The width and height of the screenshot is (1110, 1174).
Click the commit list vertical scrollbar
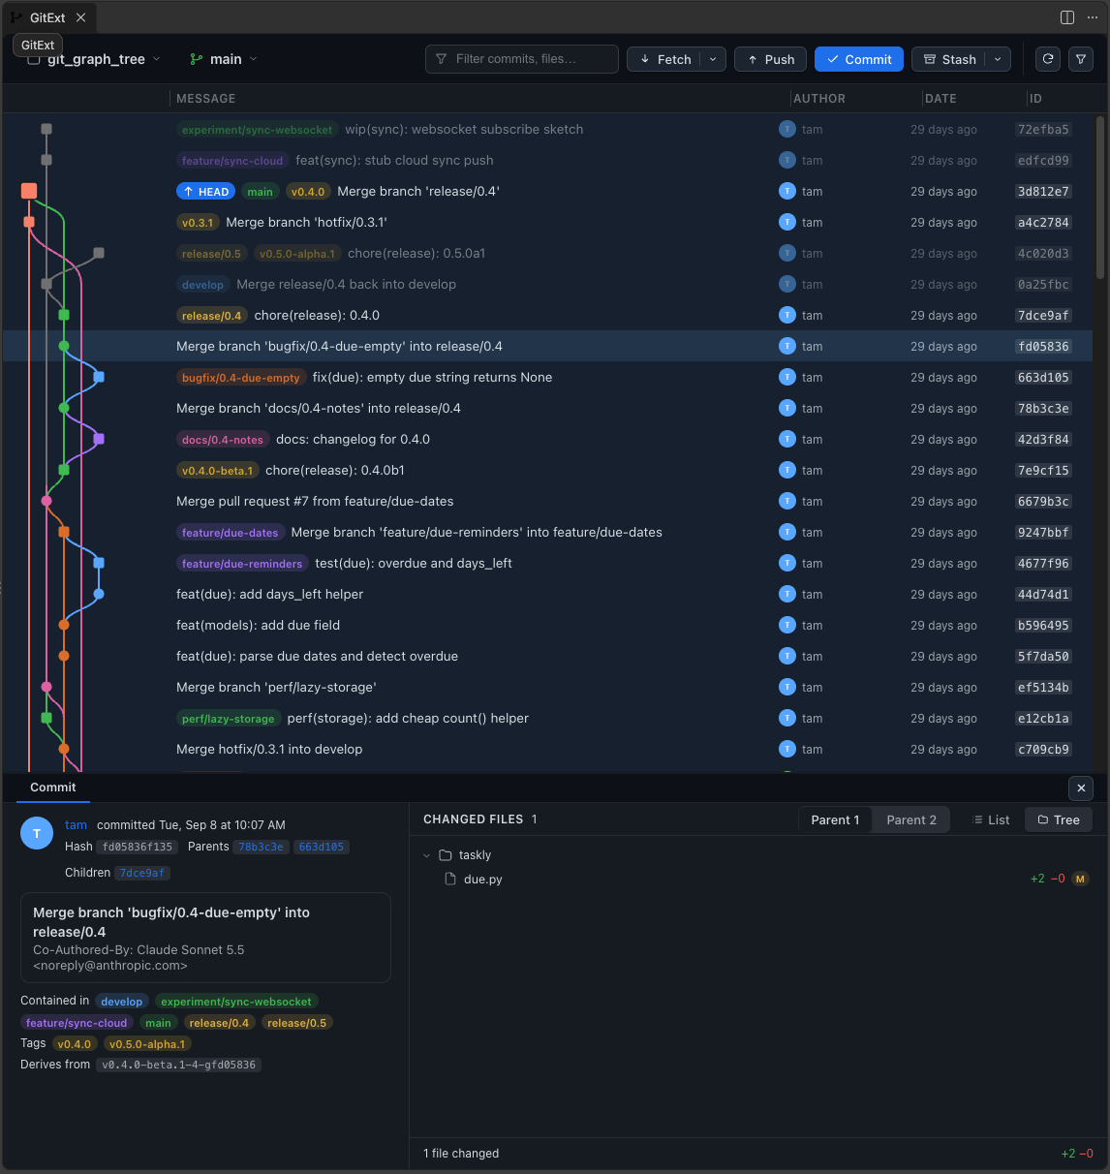(x=1099, y=198)
